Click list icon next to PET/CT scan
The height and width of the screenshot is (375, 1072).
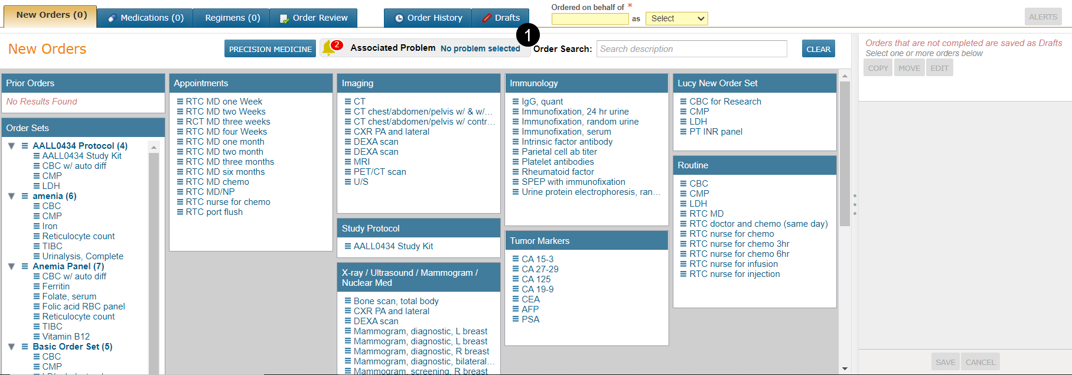[x=348, y=172]
